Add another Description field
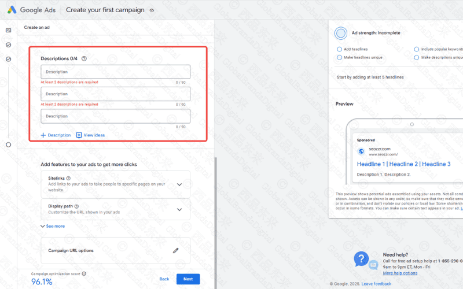The height and width of the screenshot is (289, 463). [x=56, y=135]
